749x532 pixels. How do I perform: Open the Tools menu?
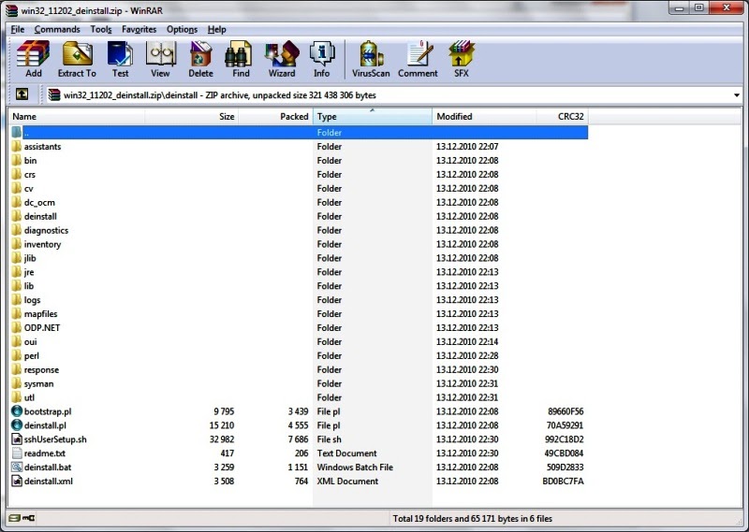pos(101,29)
